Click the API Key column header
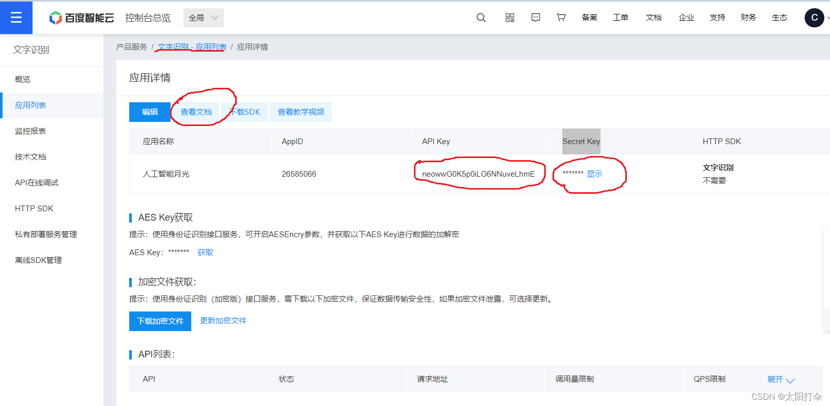 click(x=436, y=142)
